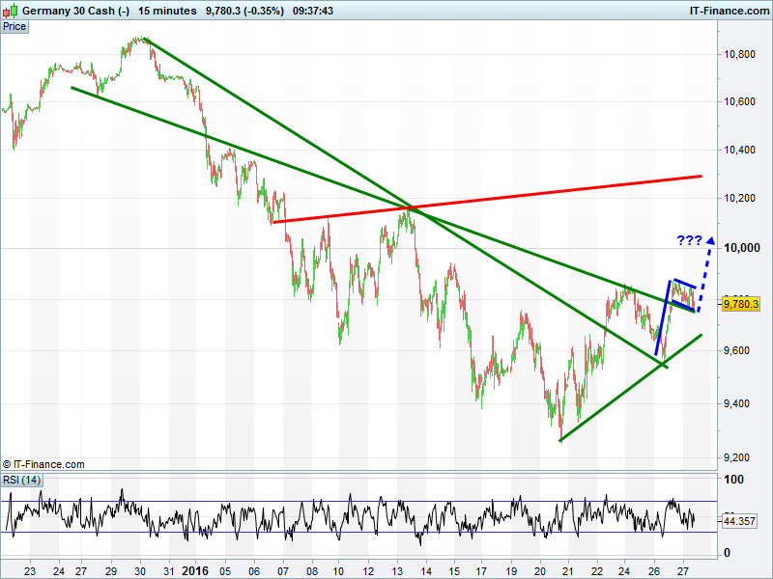
Task: Click the 2016 marker on date axis
Action: point(195,570)
